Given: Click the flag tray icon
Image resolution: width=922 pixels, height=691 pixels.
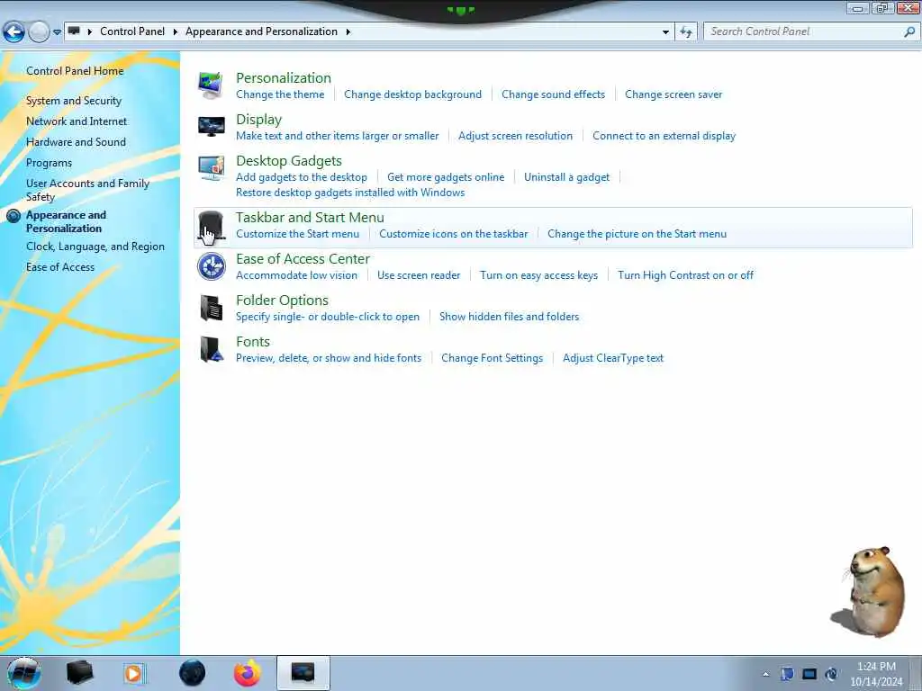Looking at the screenshot, I should coord(787,674).
